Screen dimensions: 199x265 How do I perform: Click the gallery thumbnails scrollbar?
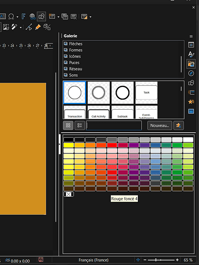pos(181,89)
